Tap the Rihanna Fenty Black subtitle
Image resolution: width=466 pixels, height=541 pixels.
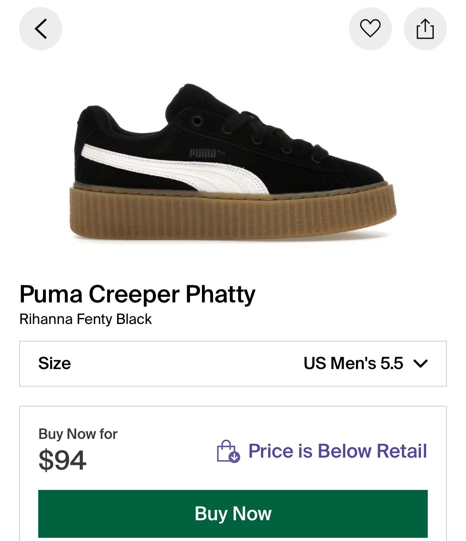(x=86, y=319)
